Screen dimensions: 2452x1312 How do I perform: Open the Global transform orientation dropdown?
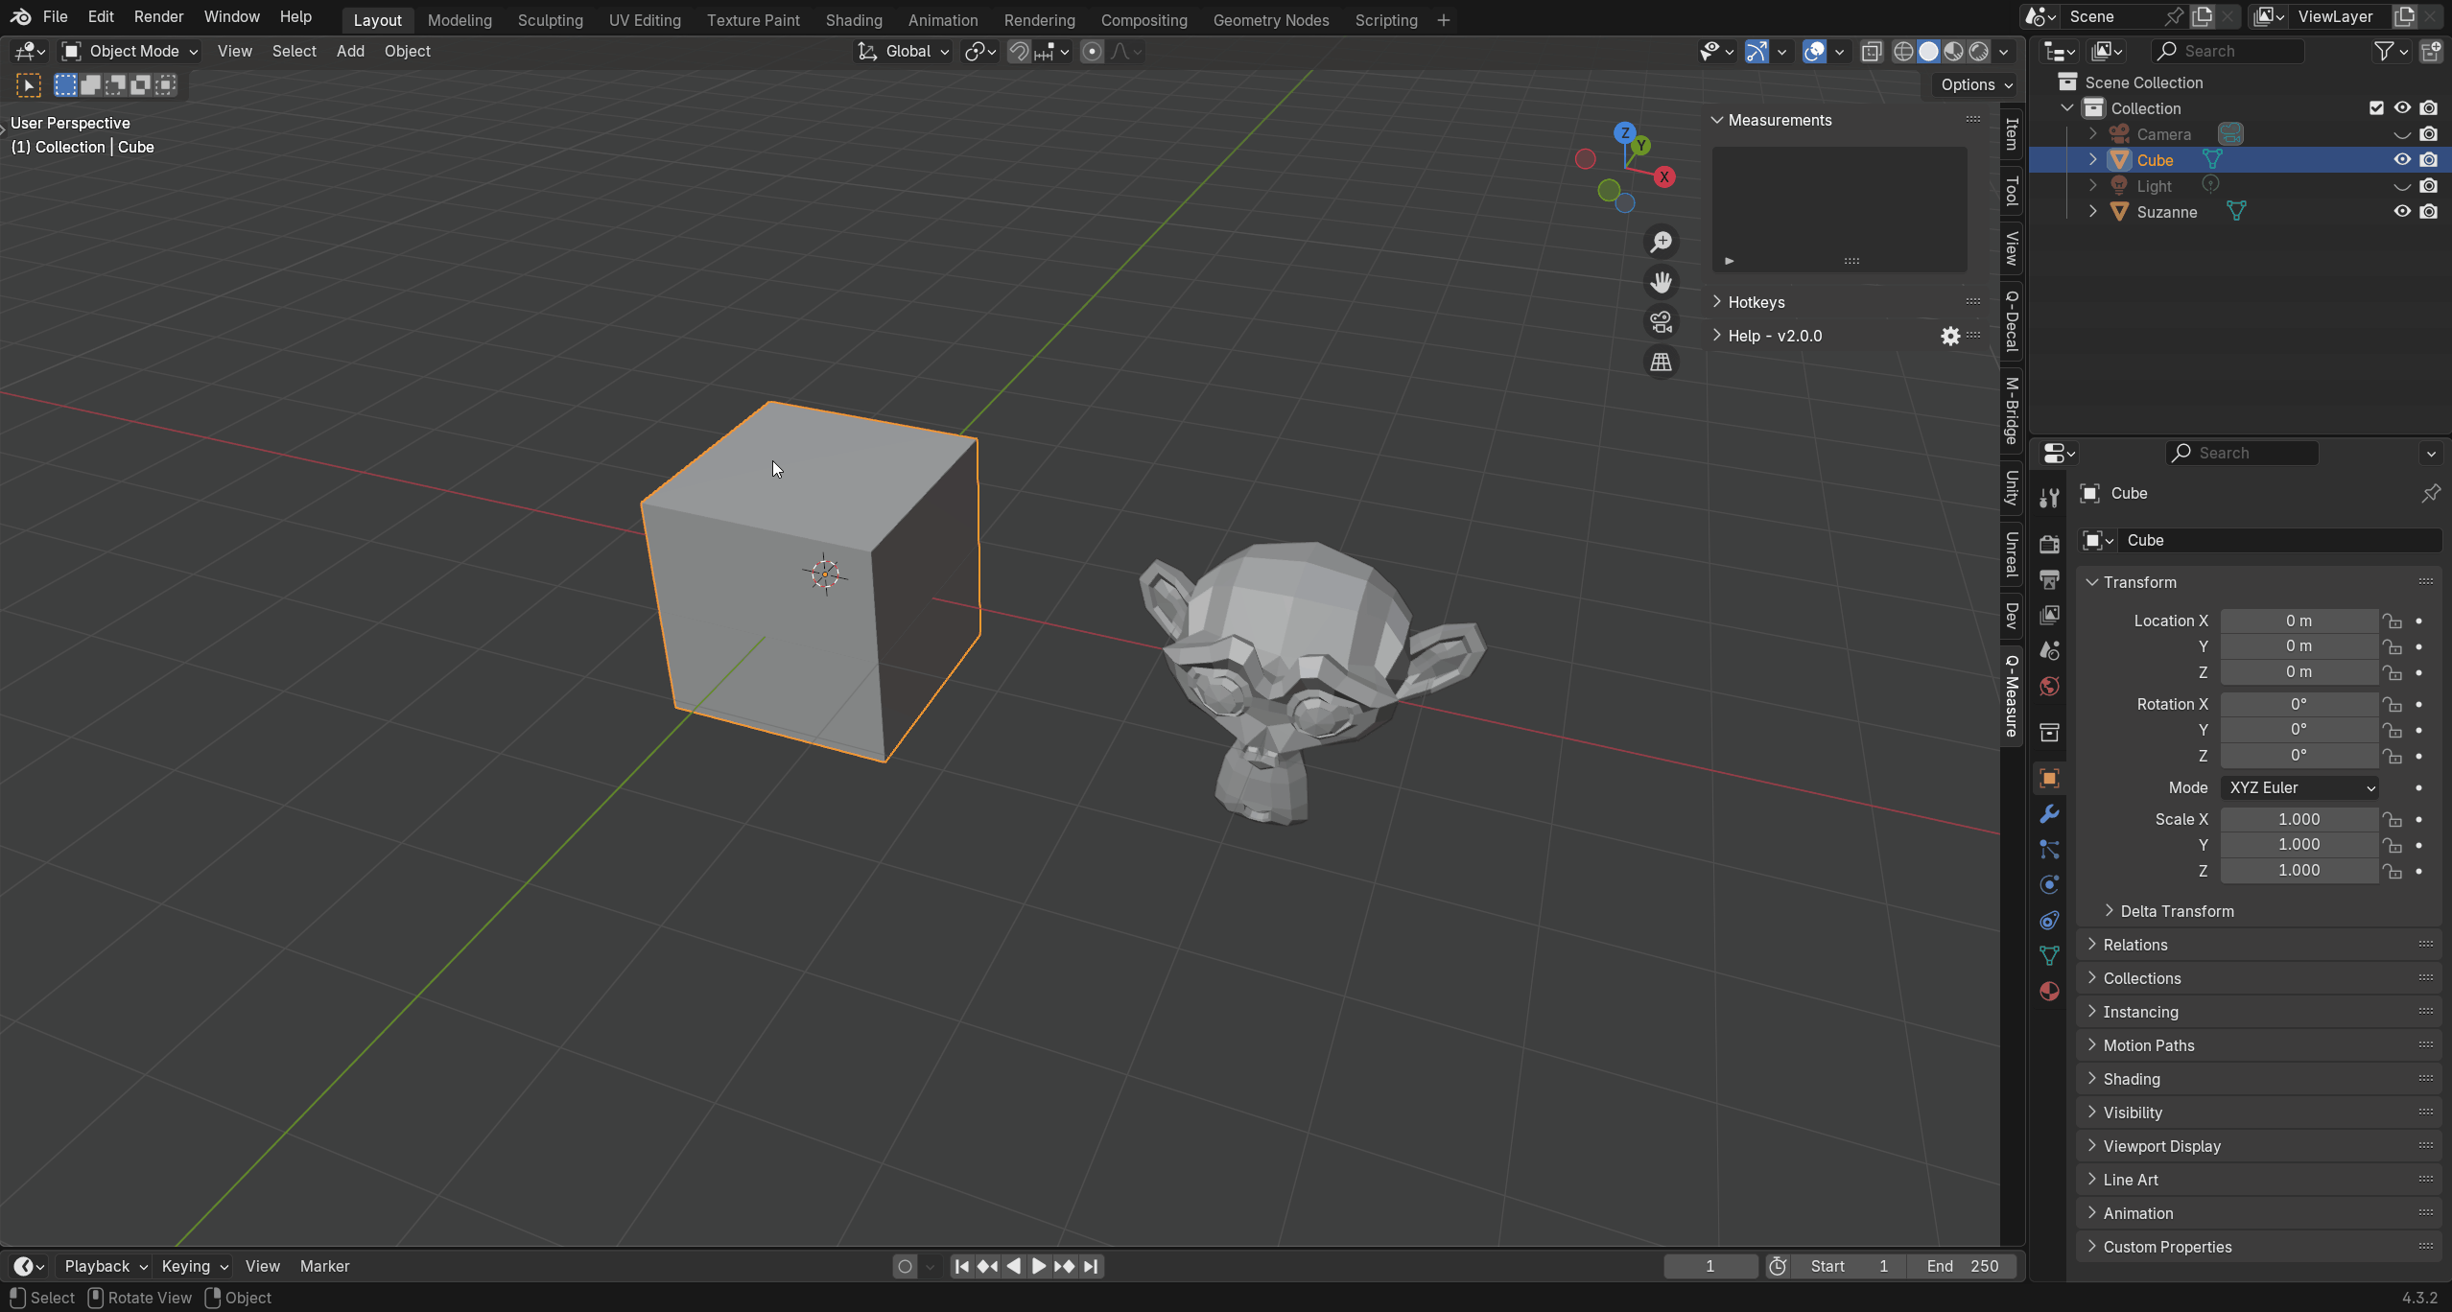903,51
